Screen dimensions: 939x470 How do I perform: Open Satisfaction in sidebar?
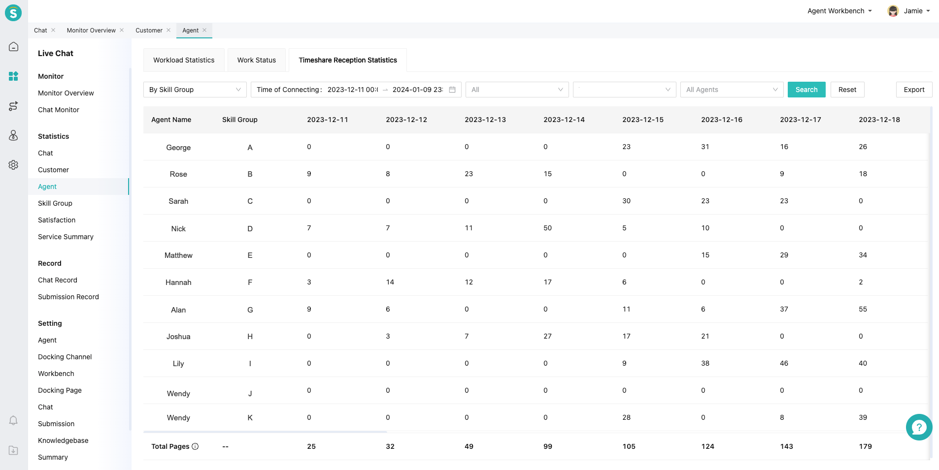point(57,220)
